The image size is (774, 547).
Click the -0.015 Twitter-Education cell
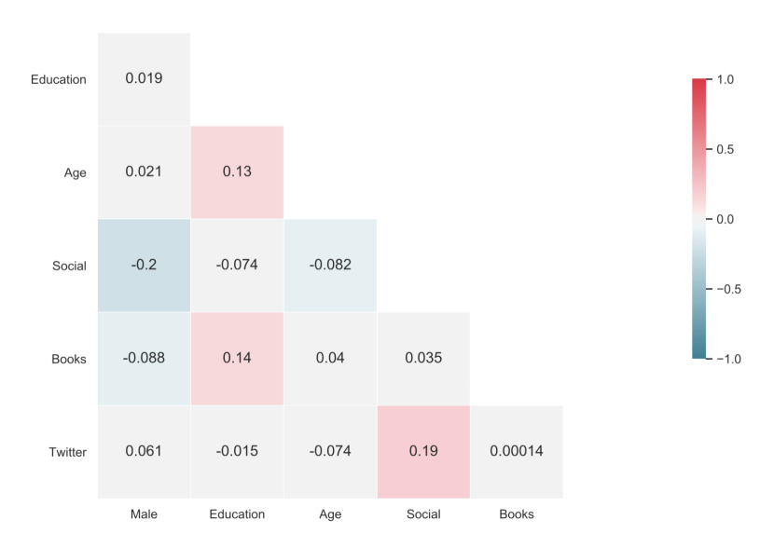coord(237,452)
